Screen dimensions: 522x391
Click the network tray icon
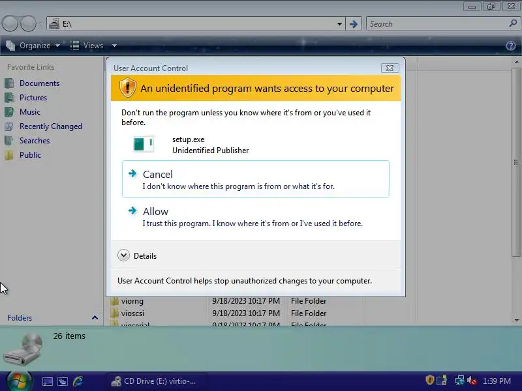[460, 380]
